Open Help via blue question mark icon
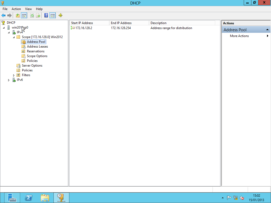This screenshot has height=203, width=271. pos(46,16)
